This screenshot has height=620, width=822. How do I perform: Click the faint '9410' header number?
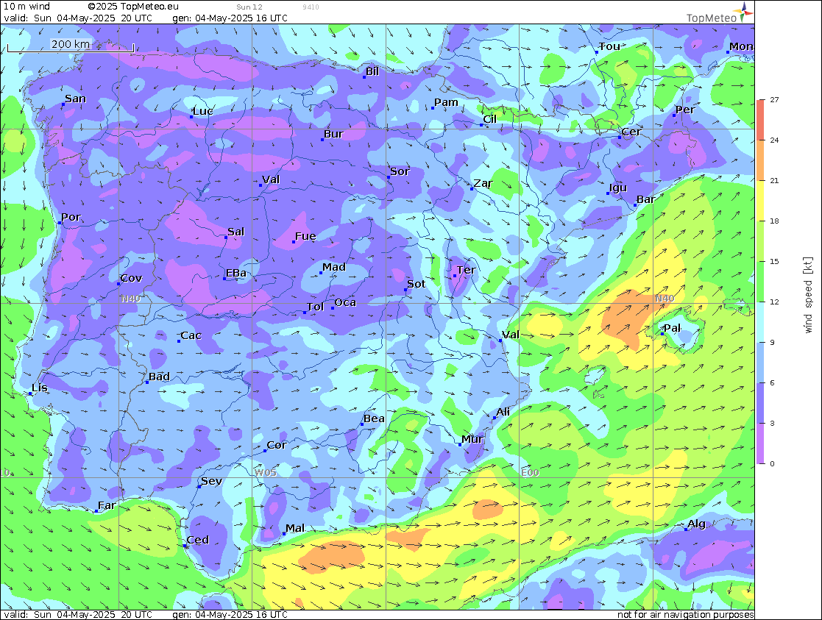click(x=311, y=7)
